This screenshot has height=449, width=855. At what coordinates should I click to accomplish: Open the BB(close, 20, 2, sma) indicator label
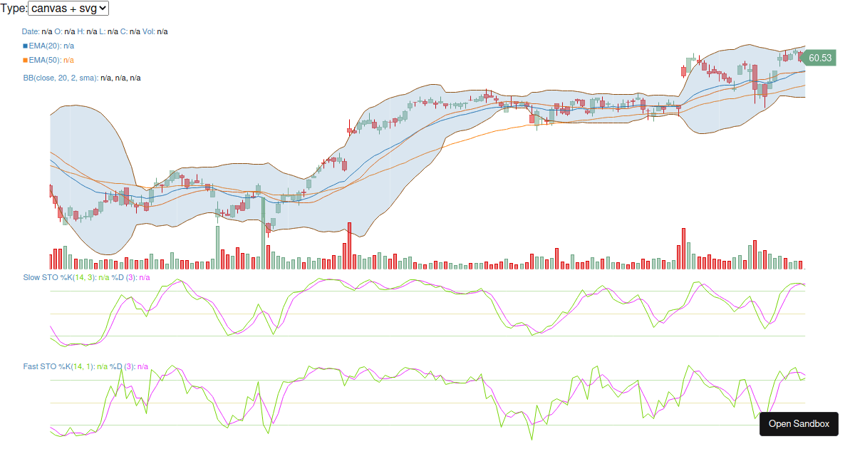60,78
